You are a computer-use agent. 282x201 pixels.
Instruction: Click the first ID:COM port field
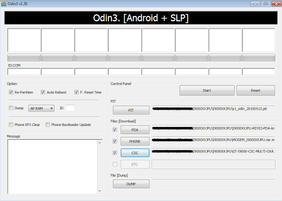[24, 71]
